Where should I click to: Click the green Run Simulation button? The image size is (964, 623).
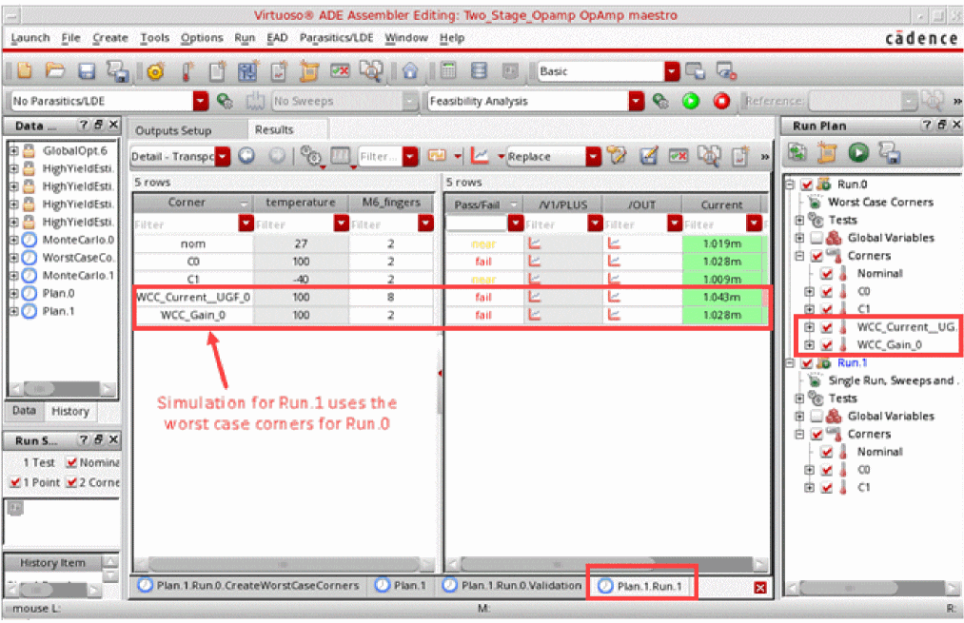(x=691, y=101)
